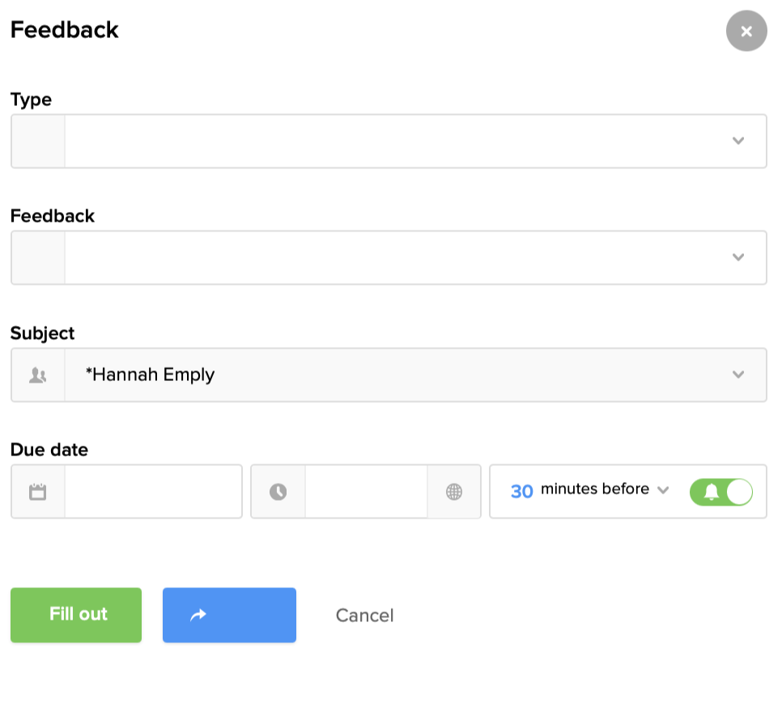Click the blue forward arrow button
The height and width of the screenshot is (707, 782).
click(229, 616)
